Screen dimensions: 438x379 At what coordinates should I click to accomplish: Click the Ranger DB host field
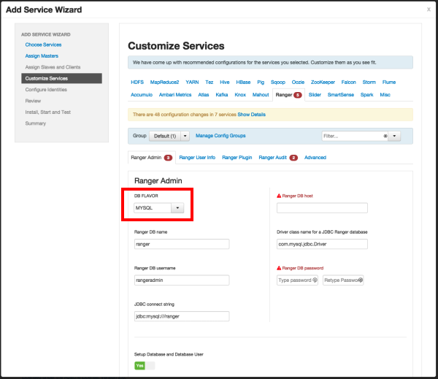click(322, 208)
